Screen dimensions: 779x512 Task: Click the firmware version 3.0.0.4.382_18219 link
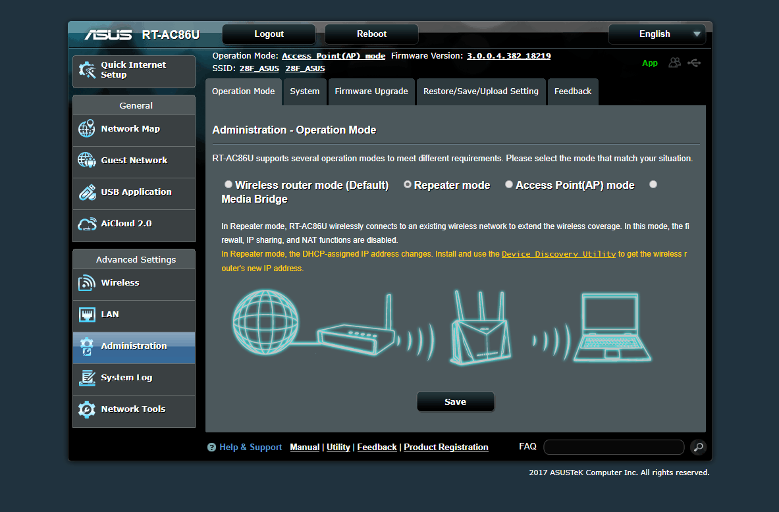click(509, 56)
